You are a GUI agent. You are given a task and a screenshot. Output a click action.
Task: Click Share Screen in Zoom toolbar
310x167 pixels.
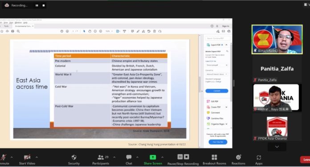tap(153, 160)
